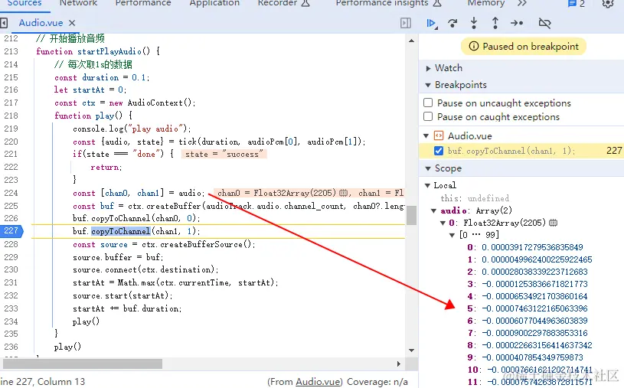Enable Pause on uncaught exceptions
Image resolution: width=624 pixels, height=388 pixels.
point(428,103)
